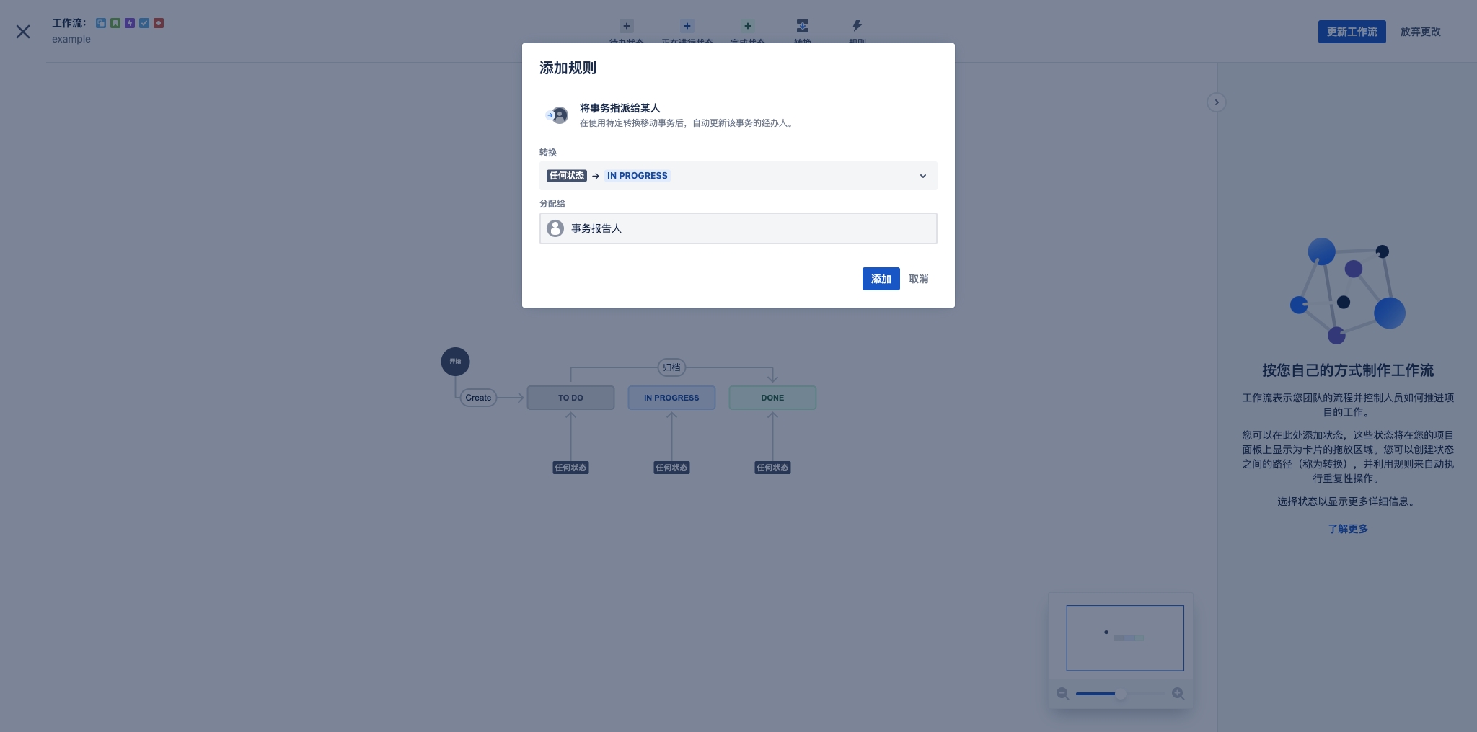This screenshot has height=732, width=1477.
Task: Click the IN PROGRESS chip in the transition dropdown
Action: point(638,176)
